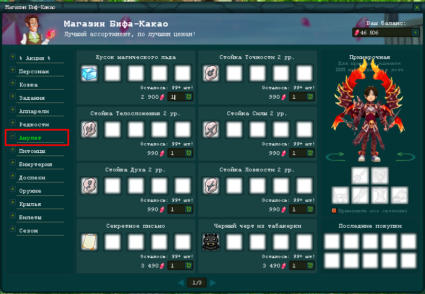
Task: Open the Билеты shop category
Action: pyautogui.click(x=30, y=218)
